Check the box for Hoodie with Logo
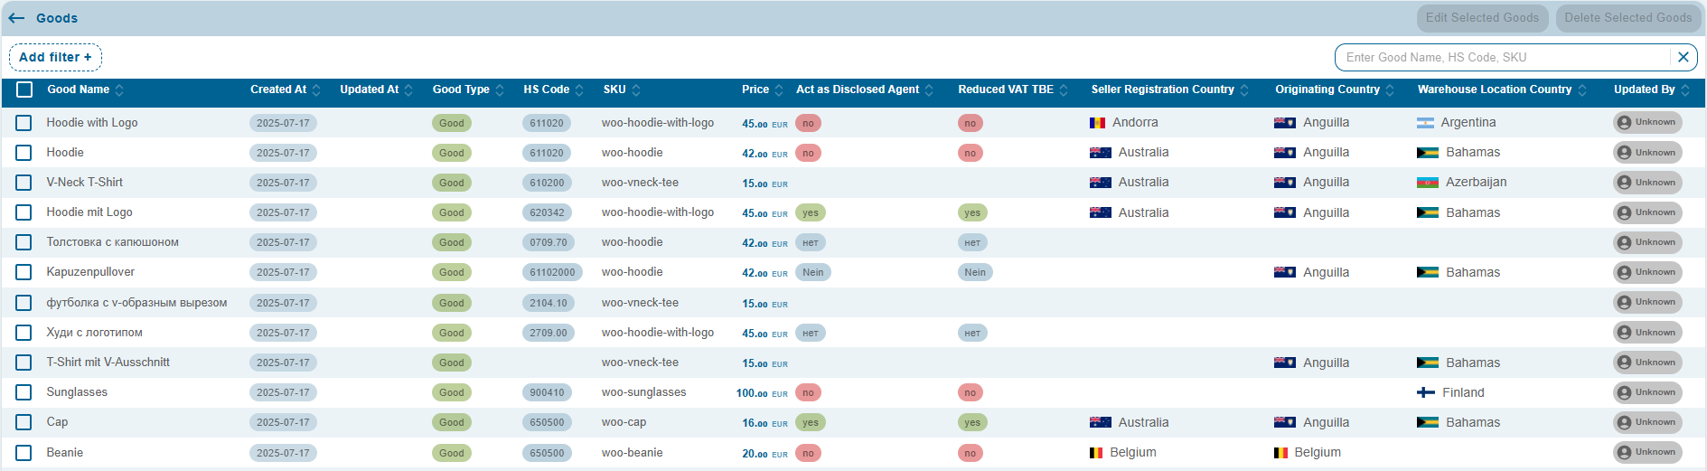This screenshot has width=1707, height=471. 23,123
